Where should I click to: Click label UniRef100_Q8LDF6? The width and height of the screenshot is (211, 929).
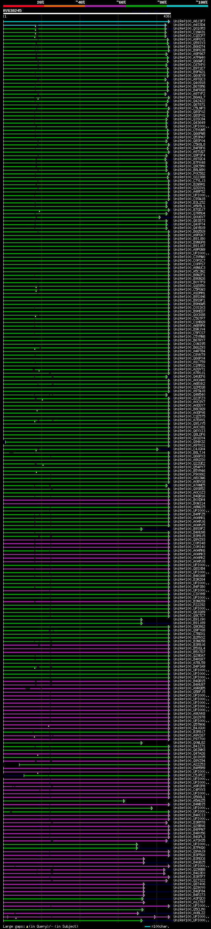coord(189,435)
